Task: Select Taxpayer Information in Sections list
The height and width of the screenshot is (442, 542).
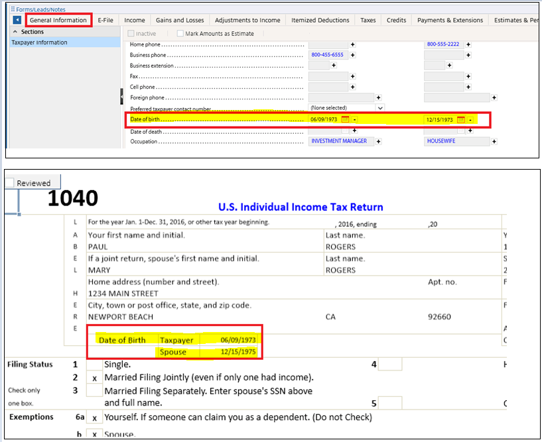Action: click(39, 42)
